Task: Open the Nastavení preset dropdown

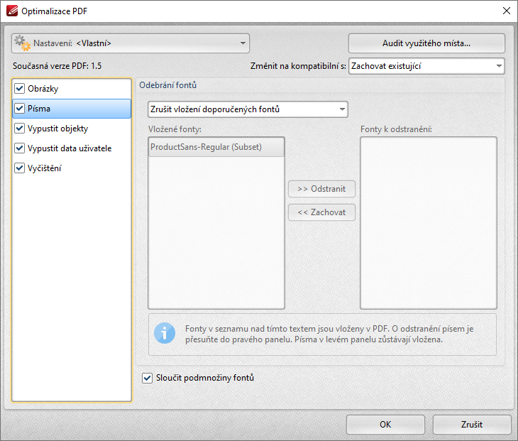Action: (131, 43)
